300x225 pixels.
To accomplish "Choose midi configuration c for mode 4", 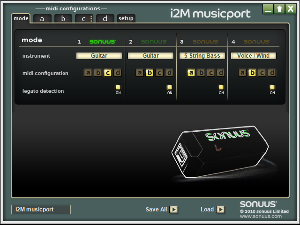I will click(x=262, y=73).
